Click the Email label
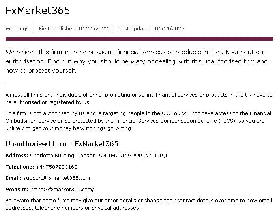The image size is (279, 212). (13, 178)
